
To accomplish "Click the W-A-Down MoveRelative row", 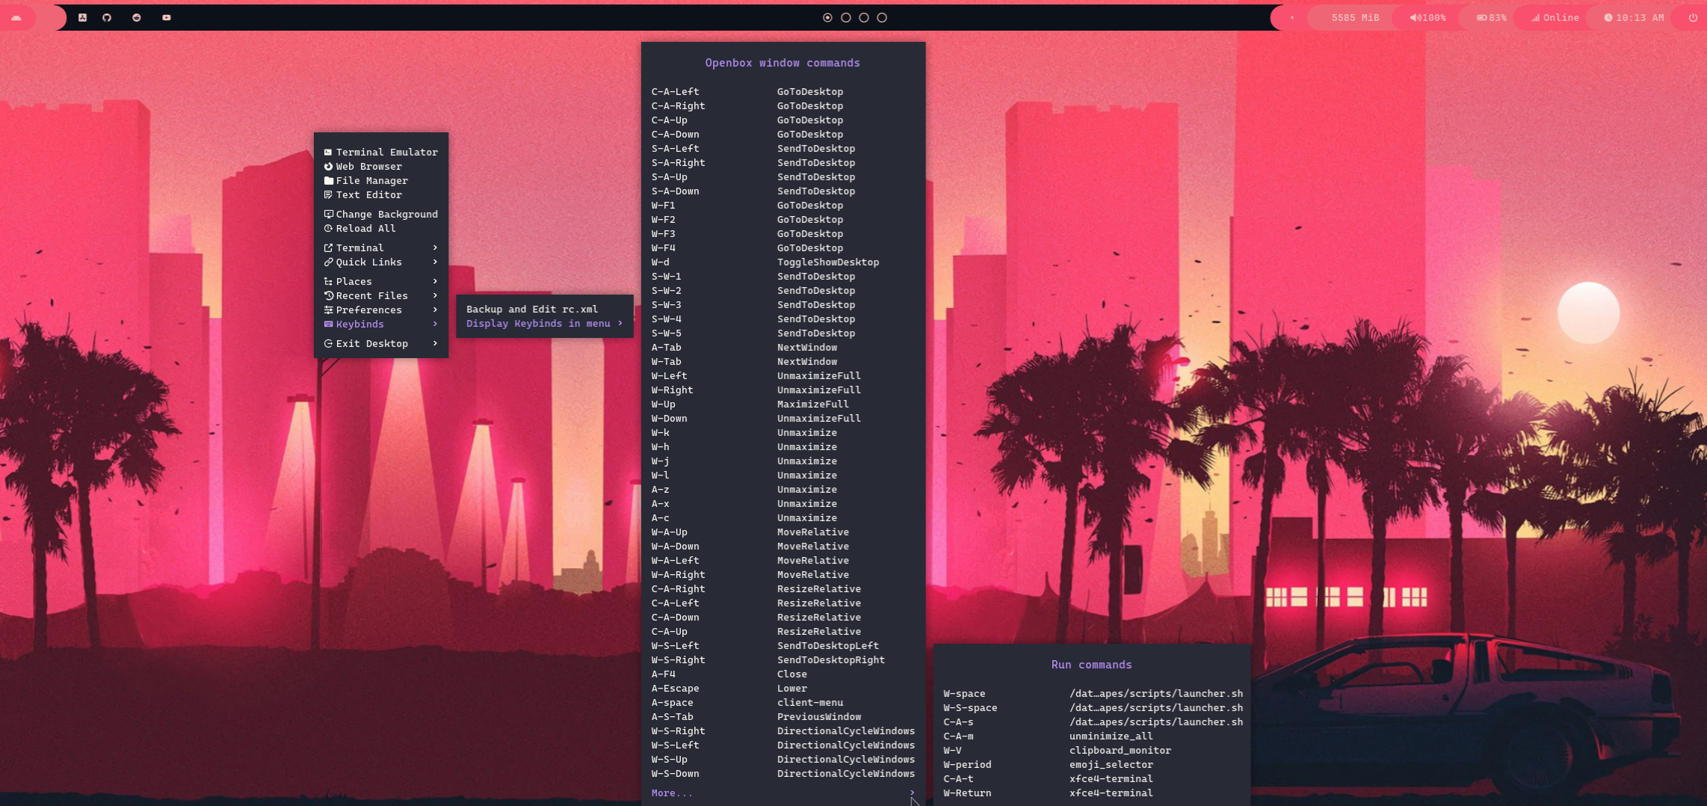I will 783,546.
